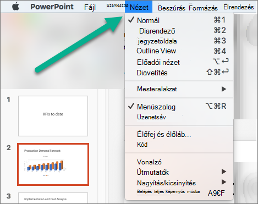
Task: Select slide 3 Implementation and Cost Analysis thumbnail
Action: (x=53, y=198)
